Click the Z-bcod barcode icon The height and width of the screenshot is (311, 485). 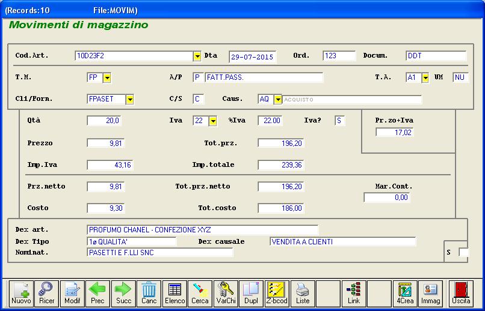point(277,294)
